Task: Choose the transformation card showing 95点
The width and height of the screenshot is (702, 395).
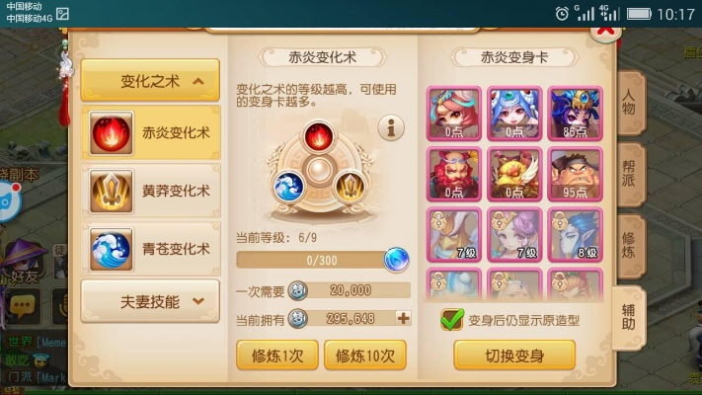Action: [x=575, y=174]
